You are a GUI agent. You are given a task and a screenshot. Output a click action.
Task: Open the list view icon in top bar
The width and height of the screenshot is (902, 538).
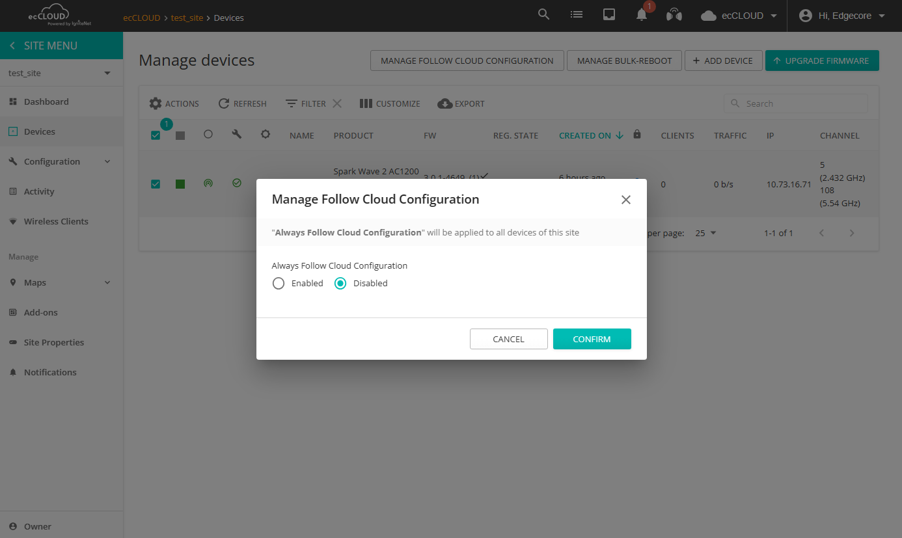tap(576, 14)
